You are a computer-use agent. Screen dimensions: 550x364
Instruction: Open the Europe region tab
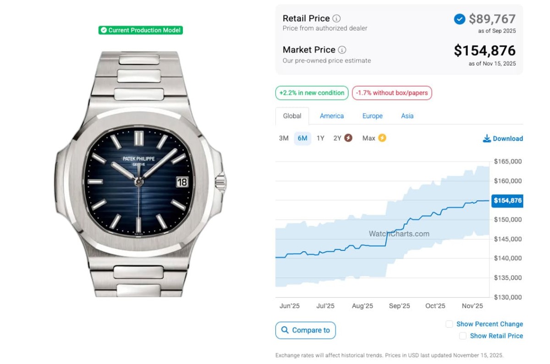pos(372,116)
